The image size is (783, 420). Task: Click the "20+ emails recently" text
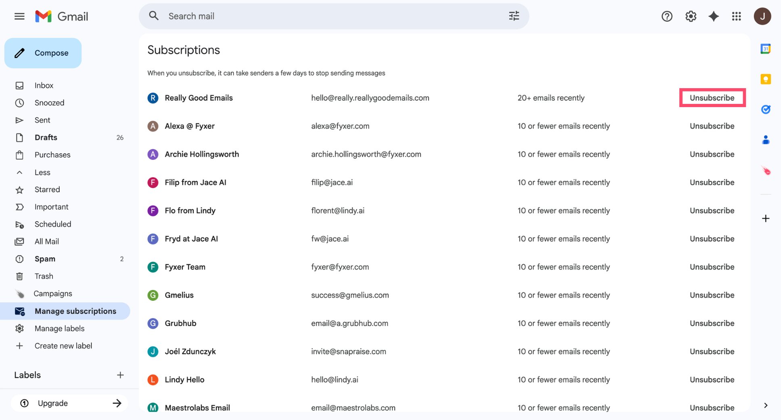pos(551,98)
